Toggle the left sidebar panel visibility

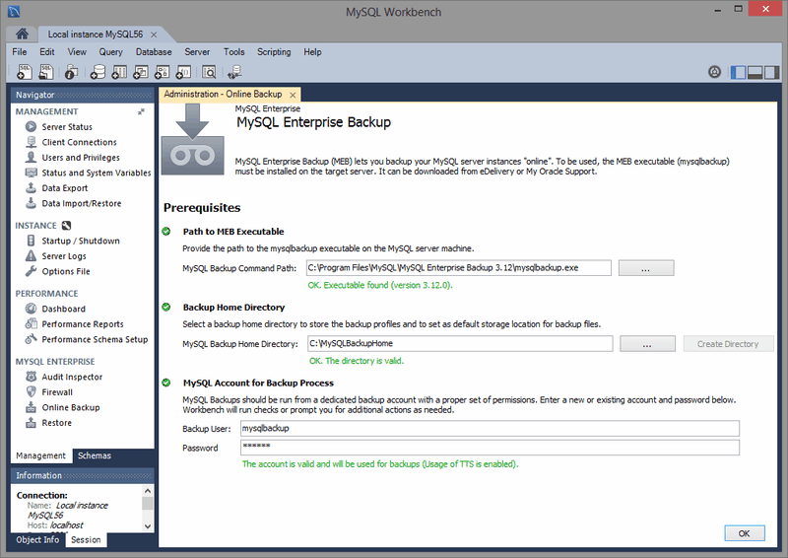pos(738,72)
